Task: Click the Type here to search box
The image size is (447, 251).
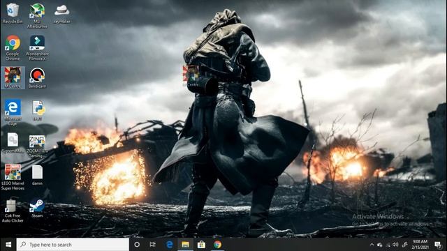Action: tap(73, 245)
